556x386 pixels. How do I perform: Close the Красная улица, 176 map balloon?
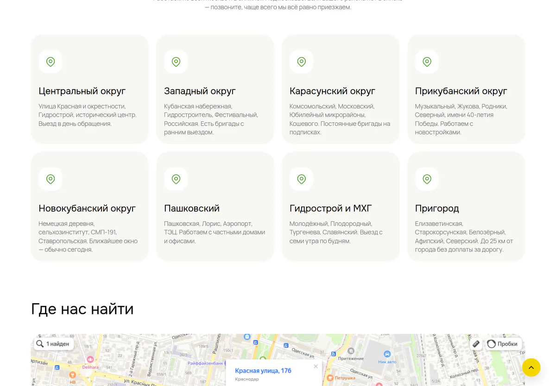[x=316, y=366]
